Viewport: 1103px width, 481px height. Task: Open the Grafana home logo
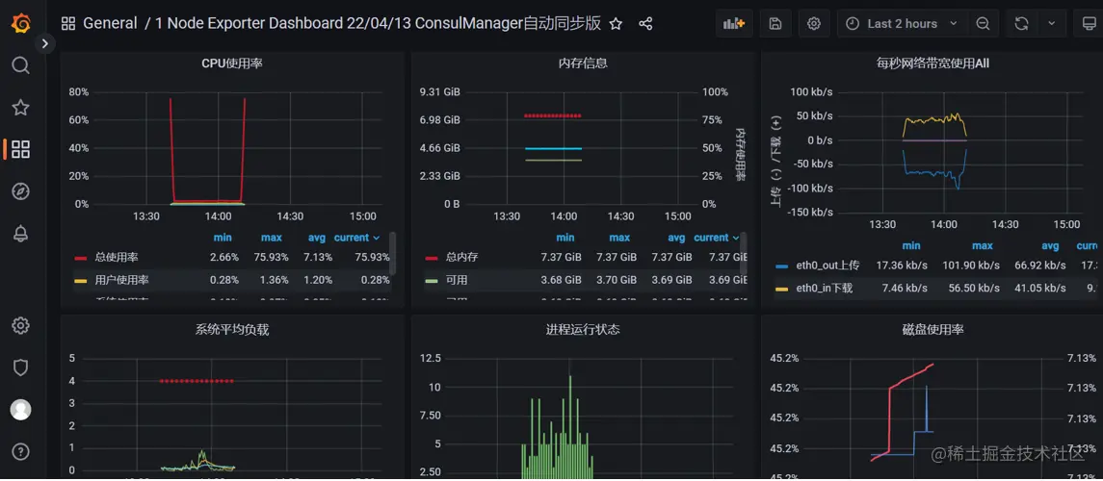[20, 24]
